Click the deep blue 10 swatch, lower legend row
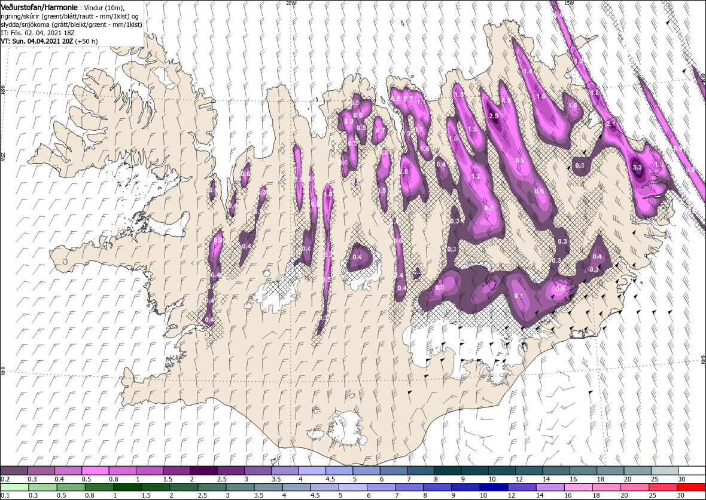The width and height of the screenshot is (706, 500). coord(494,487)
